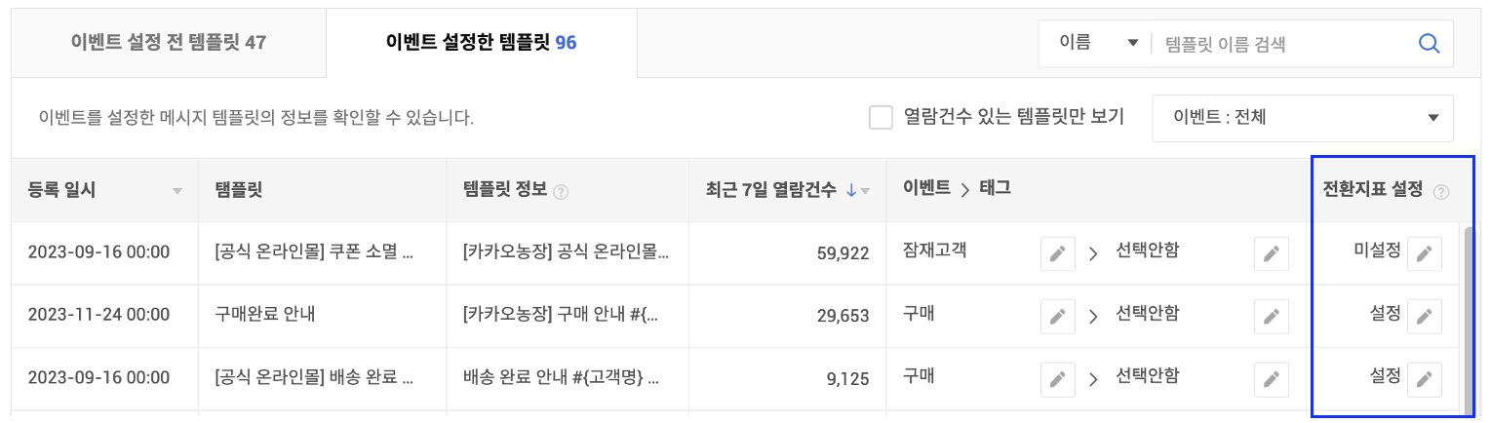Edit tag in 29,653 views row
Screen dimensions: 1490x423
[1271, 316]
